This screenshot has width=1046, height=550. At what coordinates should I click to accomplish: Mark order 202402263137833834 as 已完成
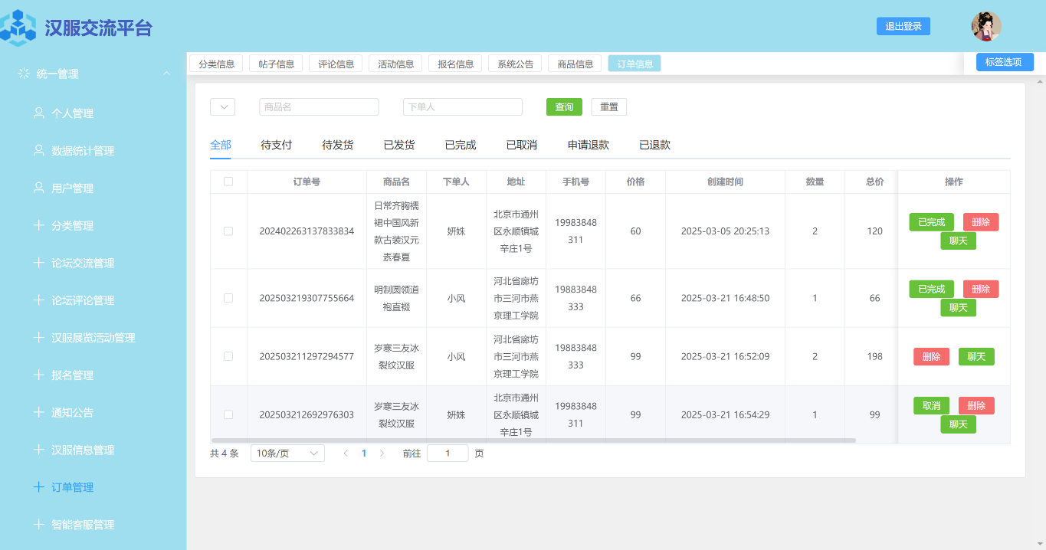point(932,222)
